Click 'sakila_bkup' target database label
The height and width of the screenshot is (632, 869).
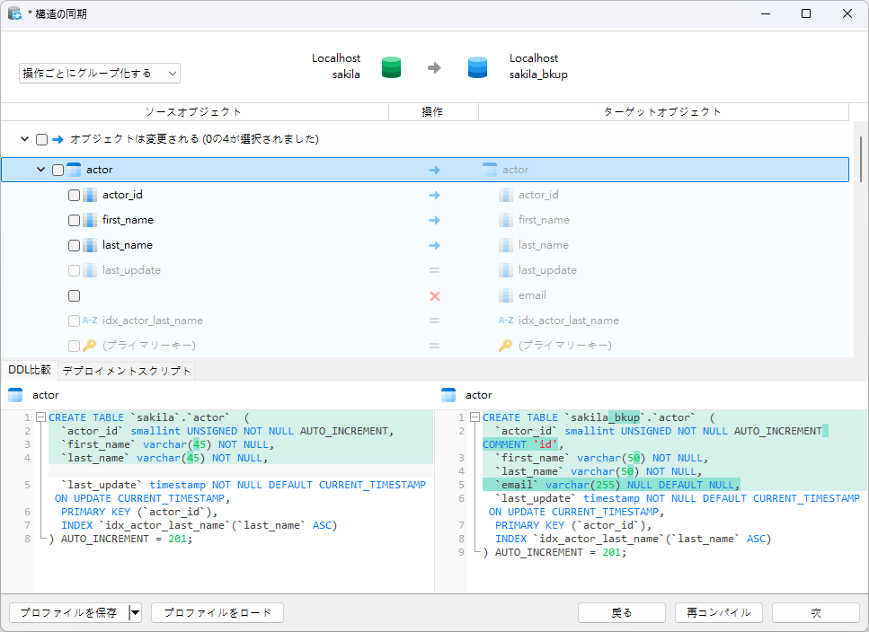538,75
